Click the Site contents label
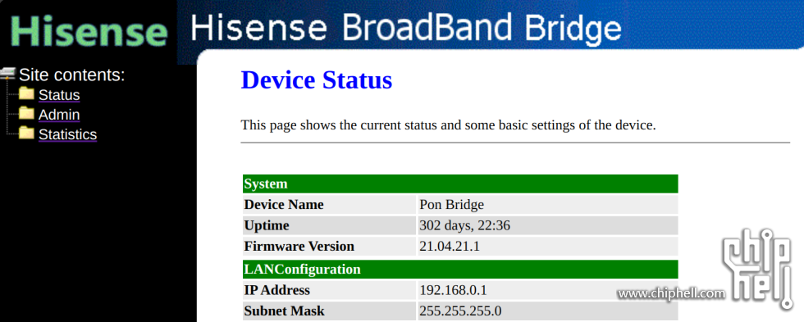Image resolution: width=804 pixels, height=322 pixels. pyautogui.click(x=72, y=75)
